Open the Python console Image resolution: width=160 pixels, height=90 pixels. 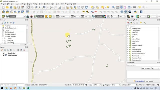(135, 12)
